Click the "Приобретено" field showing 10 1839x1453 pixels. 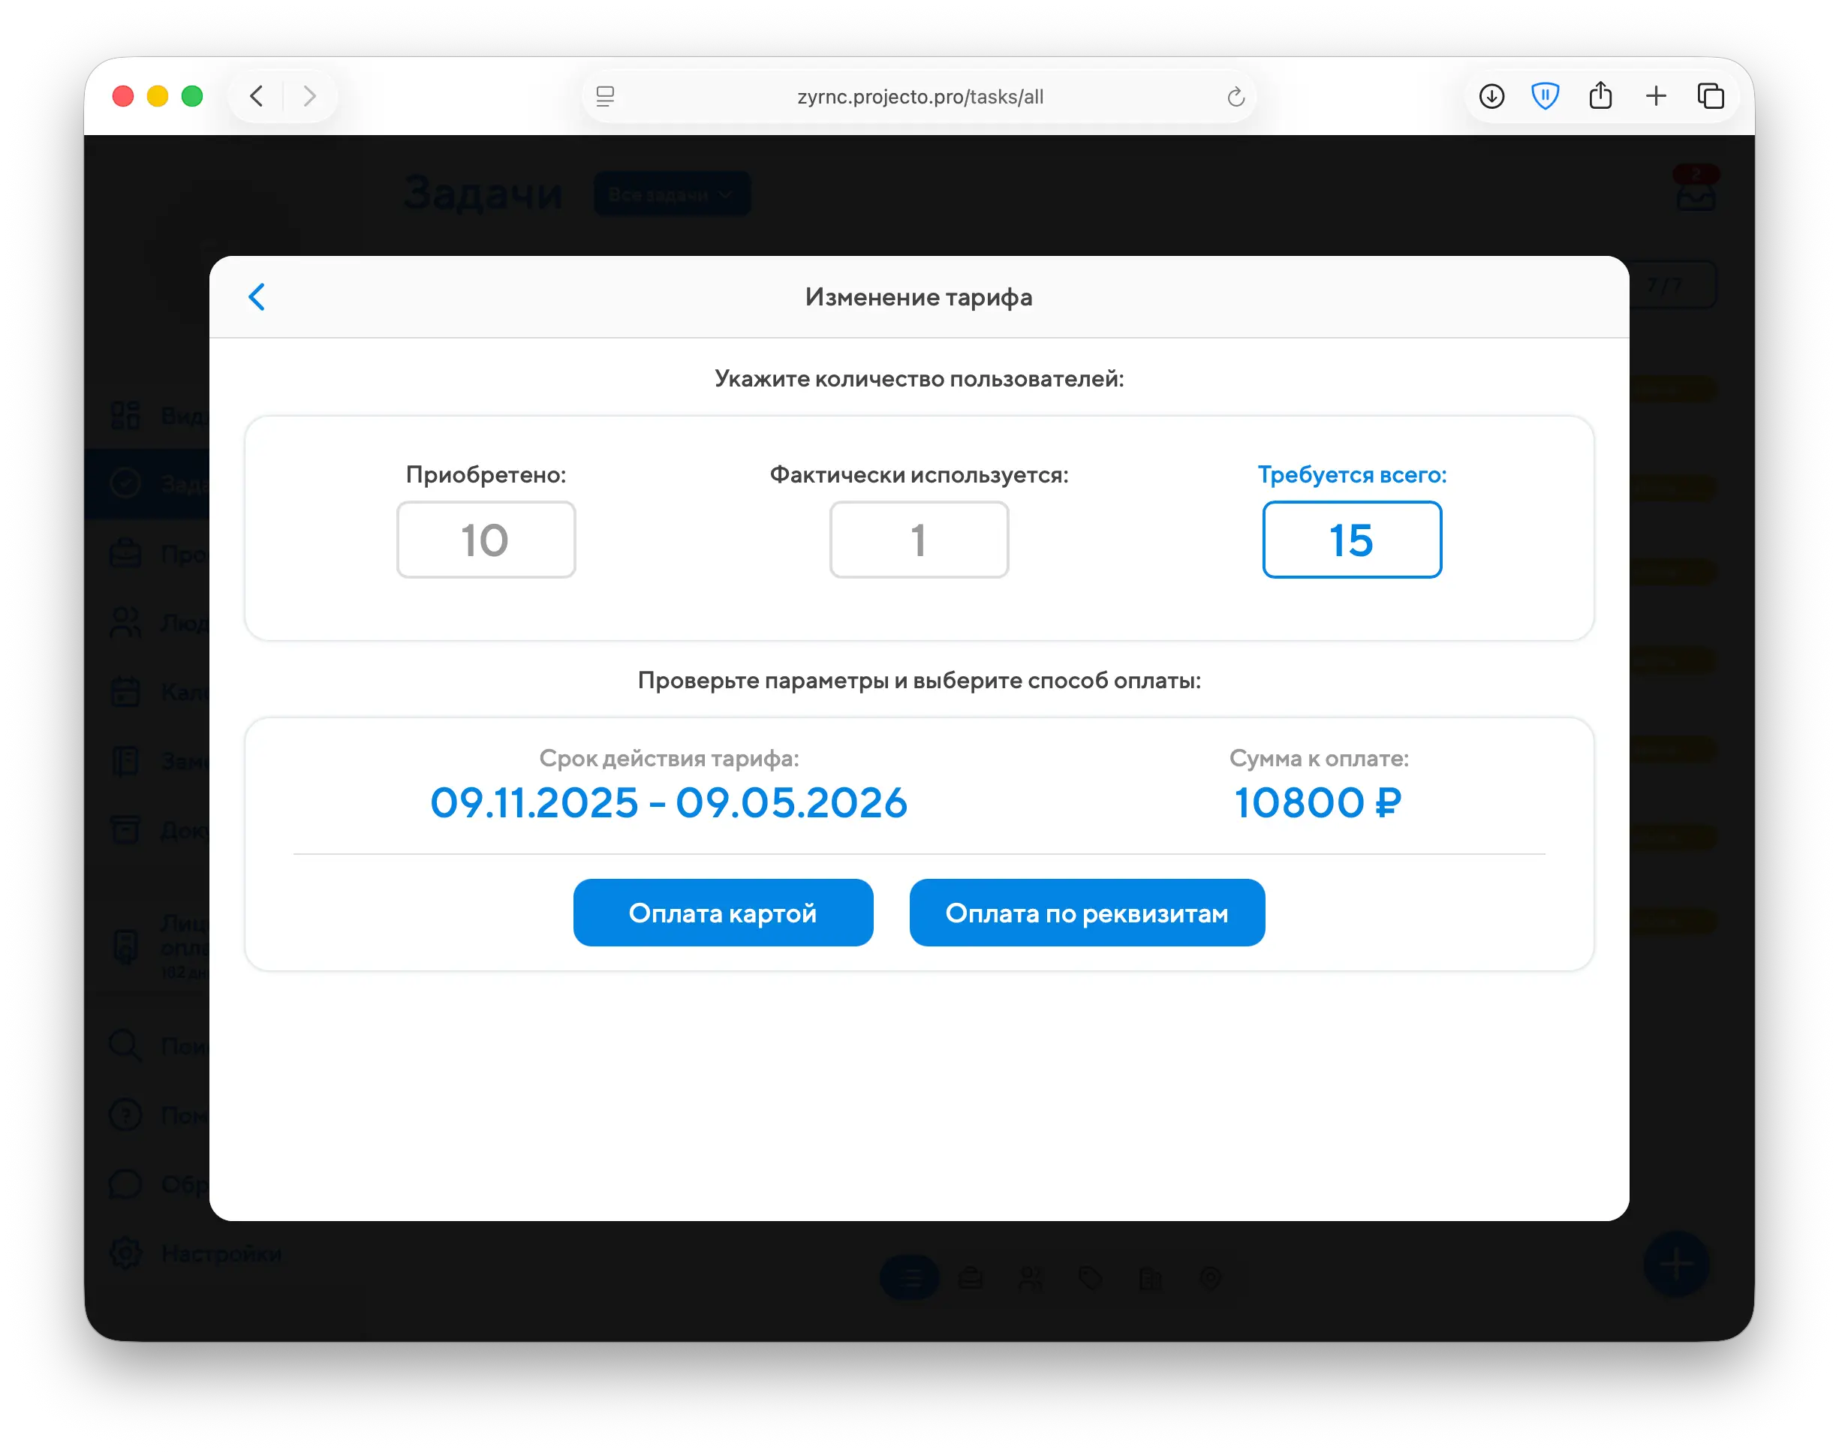tap(486, 540)
